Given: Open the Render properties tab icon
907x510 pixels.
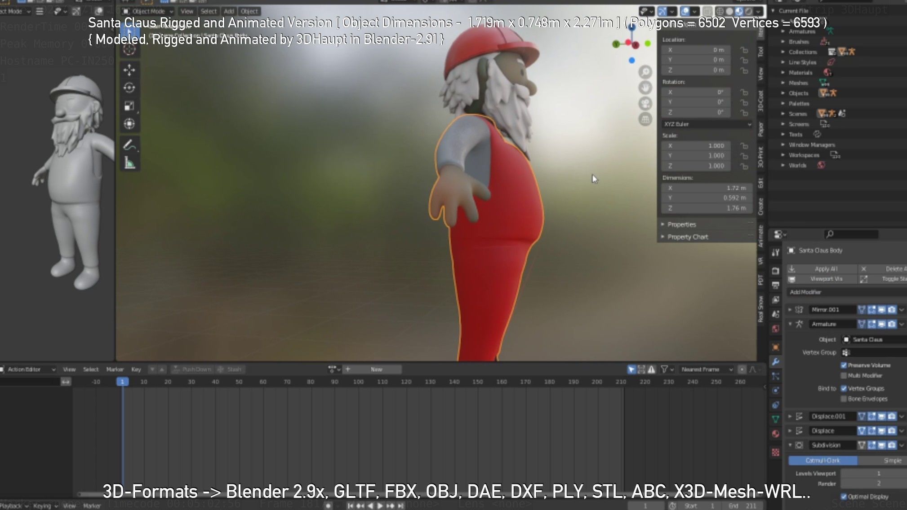Looking at the screenshot, I should coord(776,271).
